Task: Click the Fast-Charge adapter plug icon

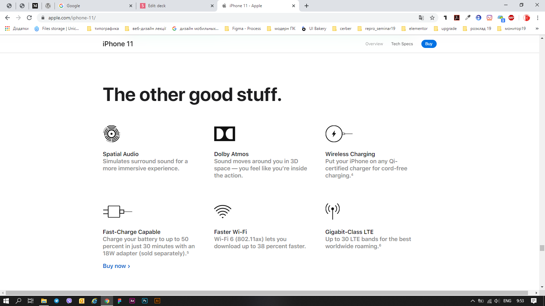Action: 118,211
